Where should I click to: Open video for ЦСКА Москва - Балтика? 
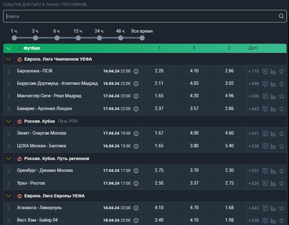[x=265, y=146]
